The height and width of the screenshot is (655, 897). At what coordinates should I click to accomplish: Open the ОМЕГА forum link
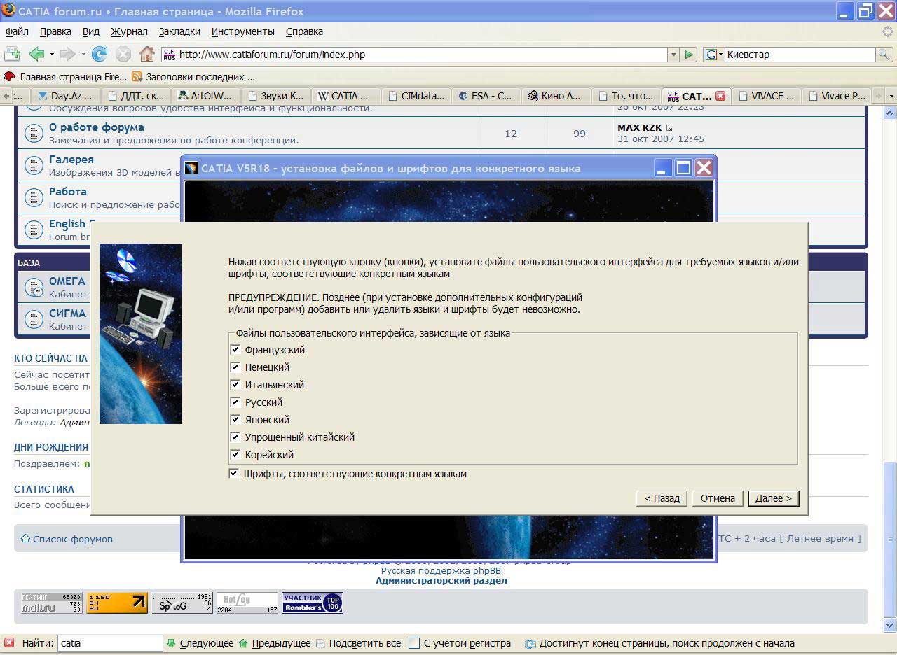(67, 281)
